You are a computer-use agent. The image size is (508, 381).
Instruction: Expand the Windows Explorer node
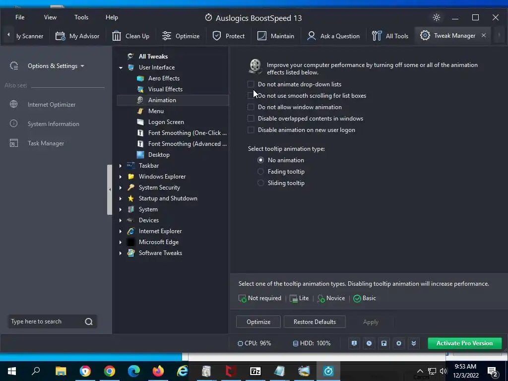121,177
